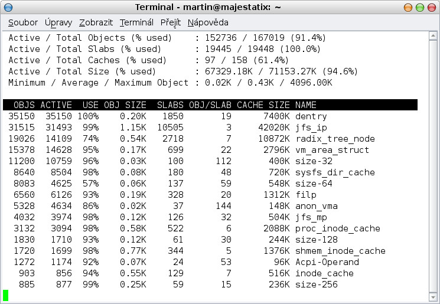440x304 pixels.
Task: Open the Přejít menu
Action: (170, 22)
